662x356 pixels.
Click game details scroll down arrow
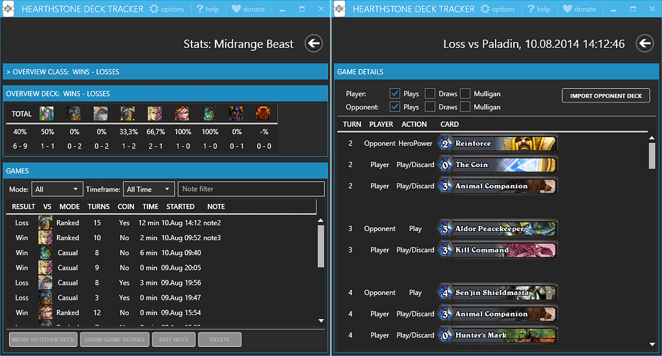click(x=652, y=344)
